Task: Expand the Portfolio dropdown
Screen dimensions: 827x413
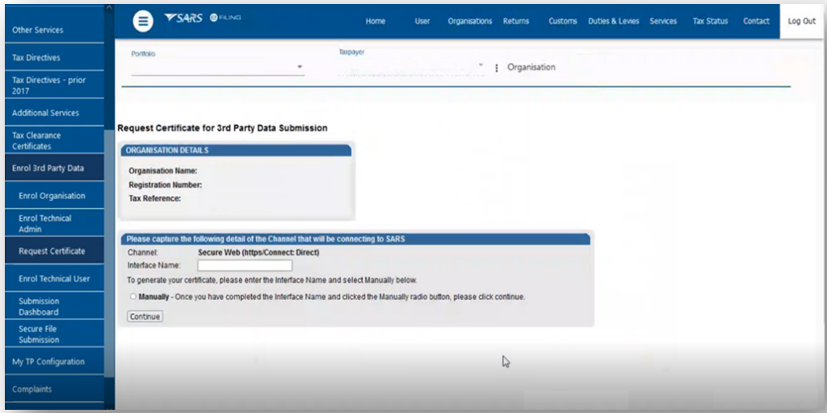Action: [x=218, y=68]
